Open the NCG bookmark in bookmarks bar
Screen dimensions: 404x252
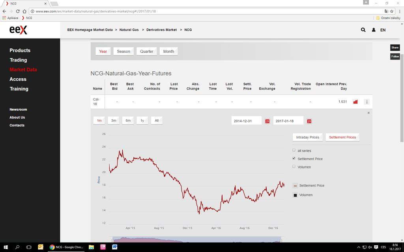tap(27, 18)
